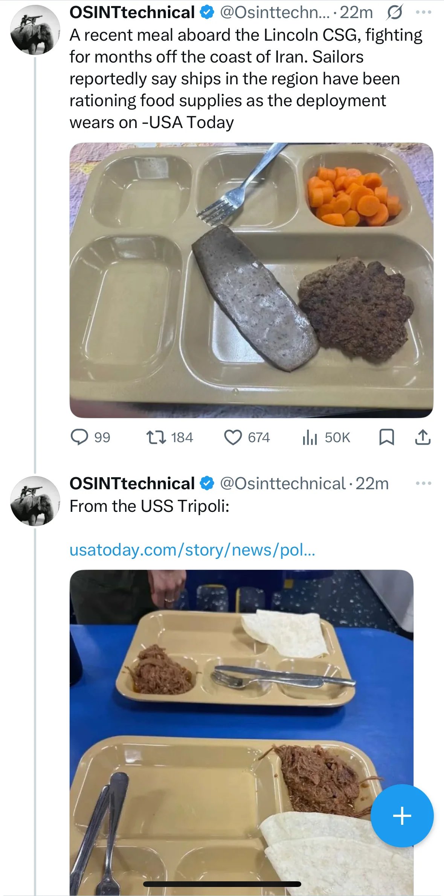This screenshot has width=444, height=896.
Task: Tap the verified badge on second tweet
Action: pos(206,484)
